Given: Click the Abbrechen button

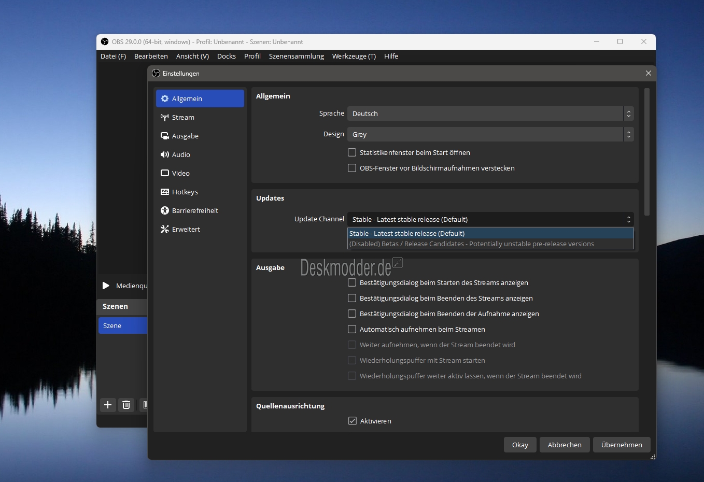Looking at the screenshot, I should tap(565, 445).
